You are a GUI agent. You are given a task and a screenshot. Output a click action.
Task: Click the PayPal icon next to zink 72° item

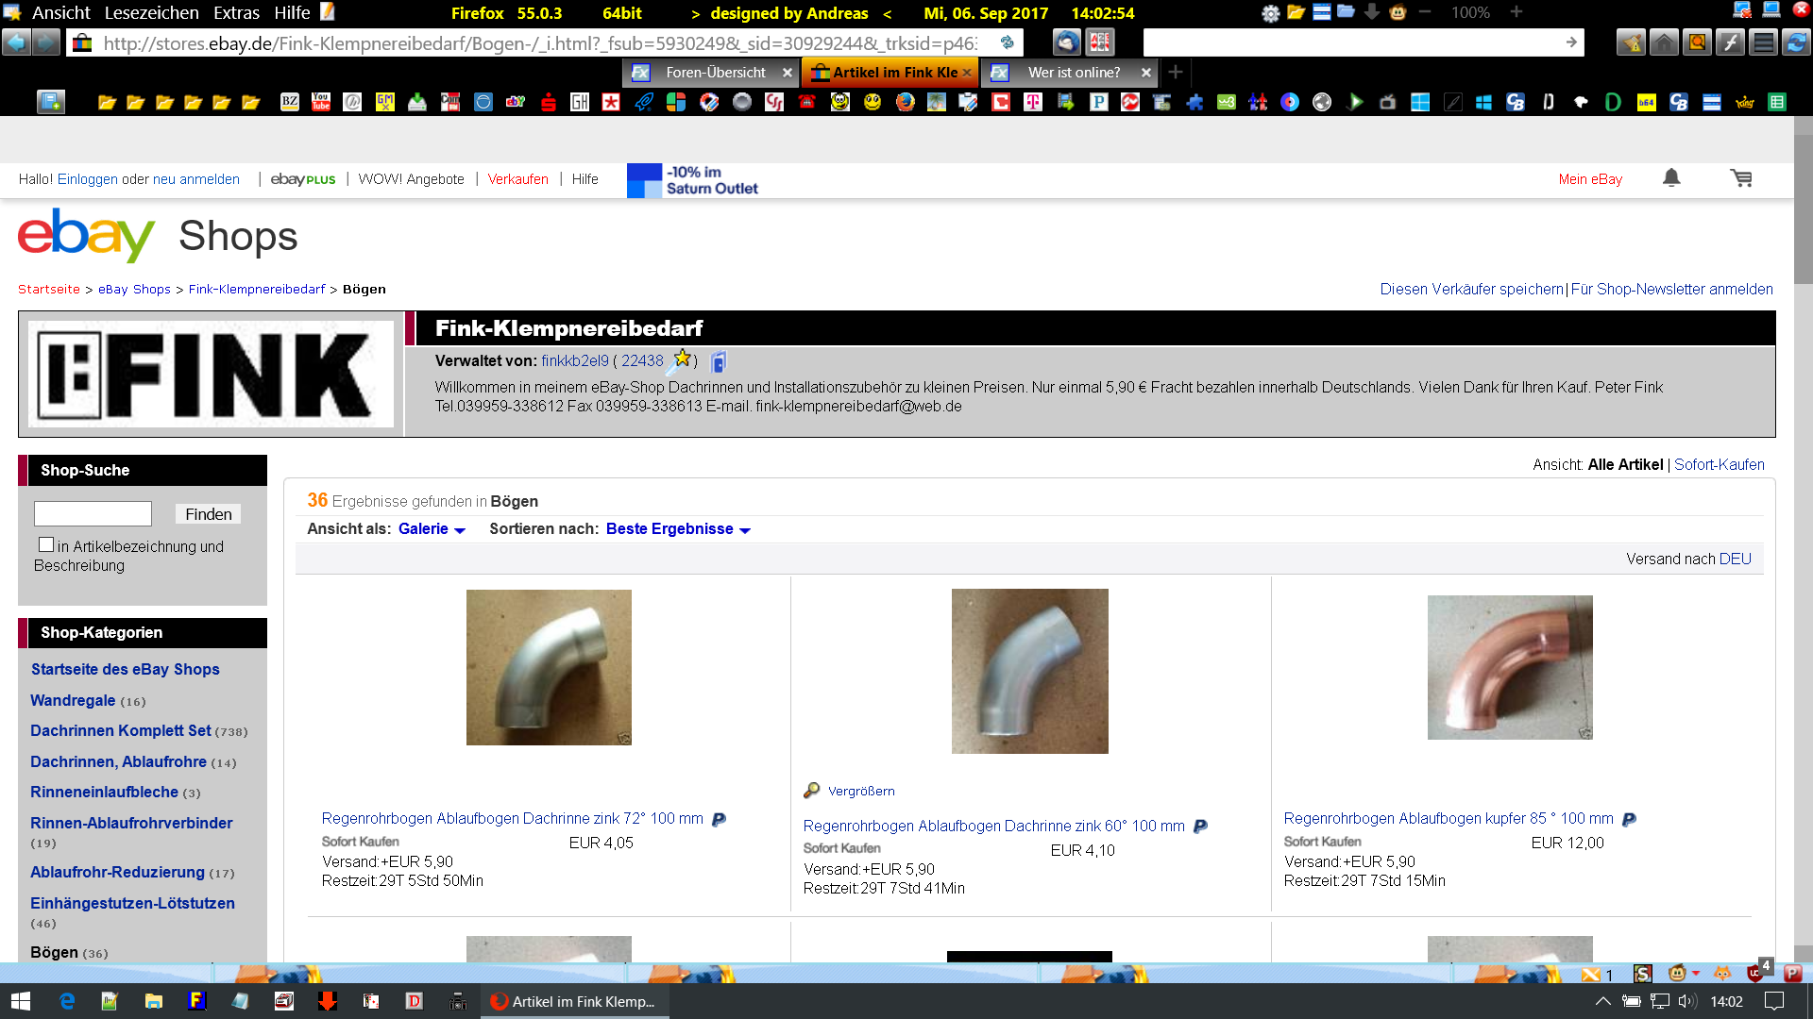pyautogui.click(x=719, y=819)
